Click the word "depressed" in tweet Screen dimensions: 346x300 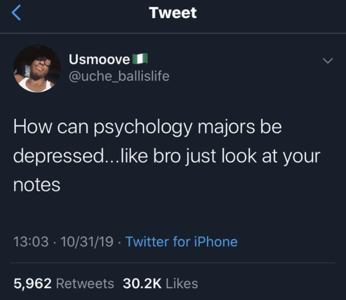point(58,157)
